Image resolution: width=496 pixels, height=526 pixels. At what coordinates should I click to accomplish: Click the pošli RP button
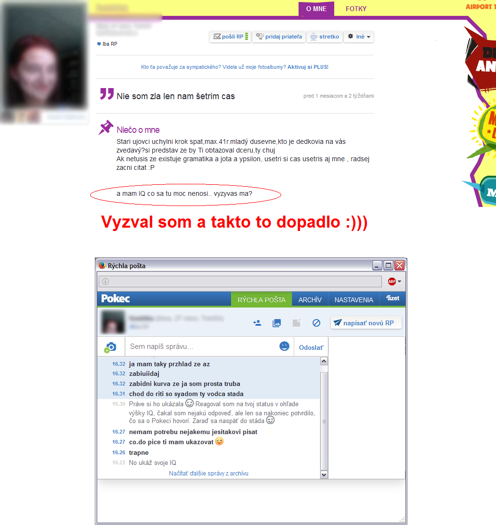point(230,37)
